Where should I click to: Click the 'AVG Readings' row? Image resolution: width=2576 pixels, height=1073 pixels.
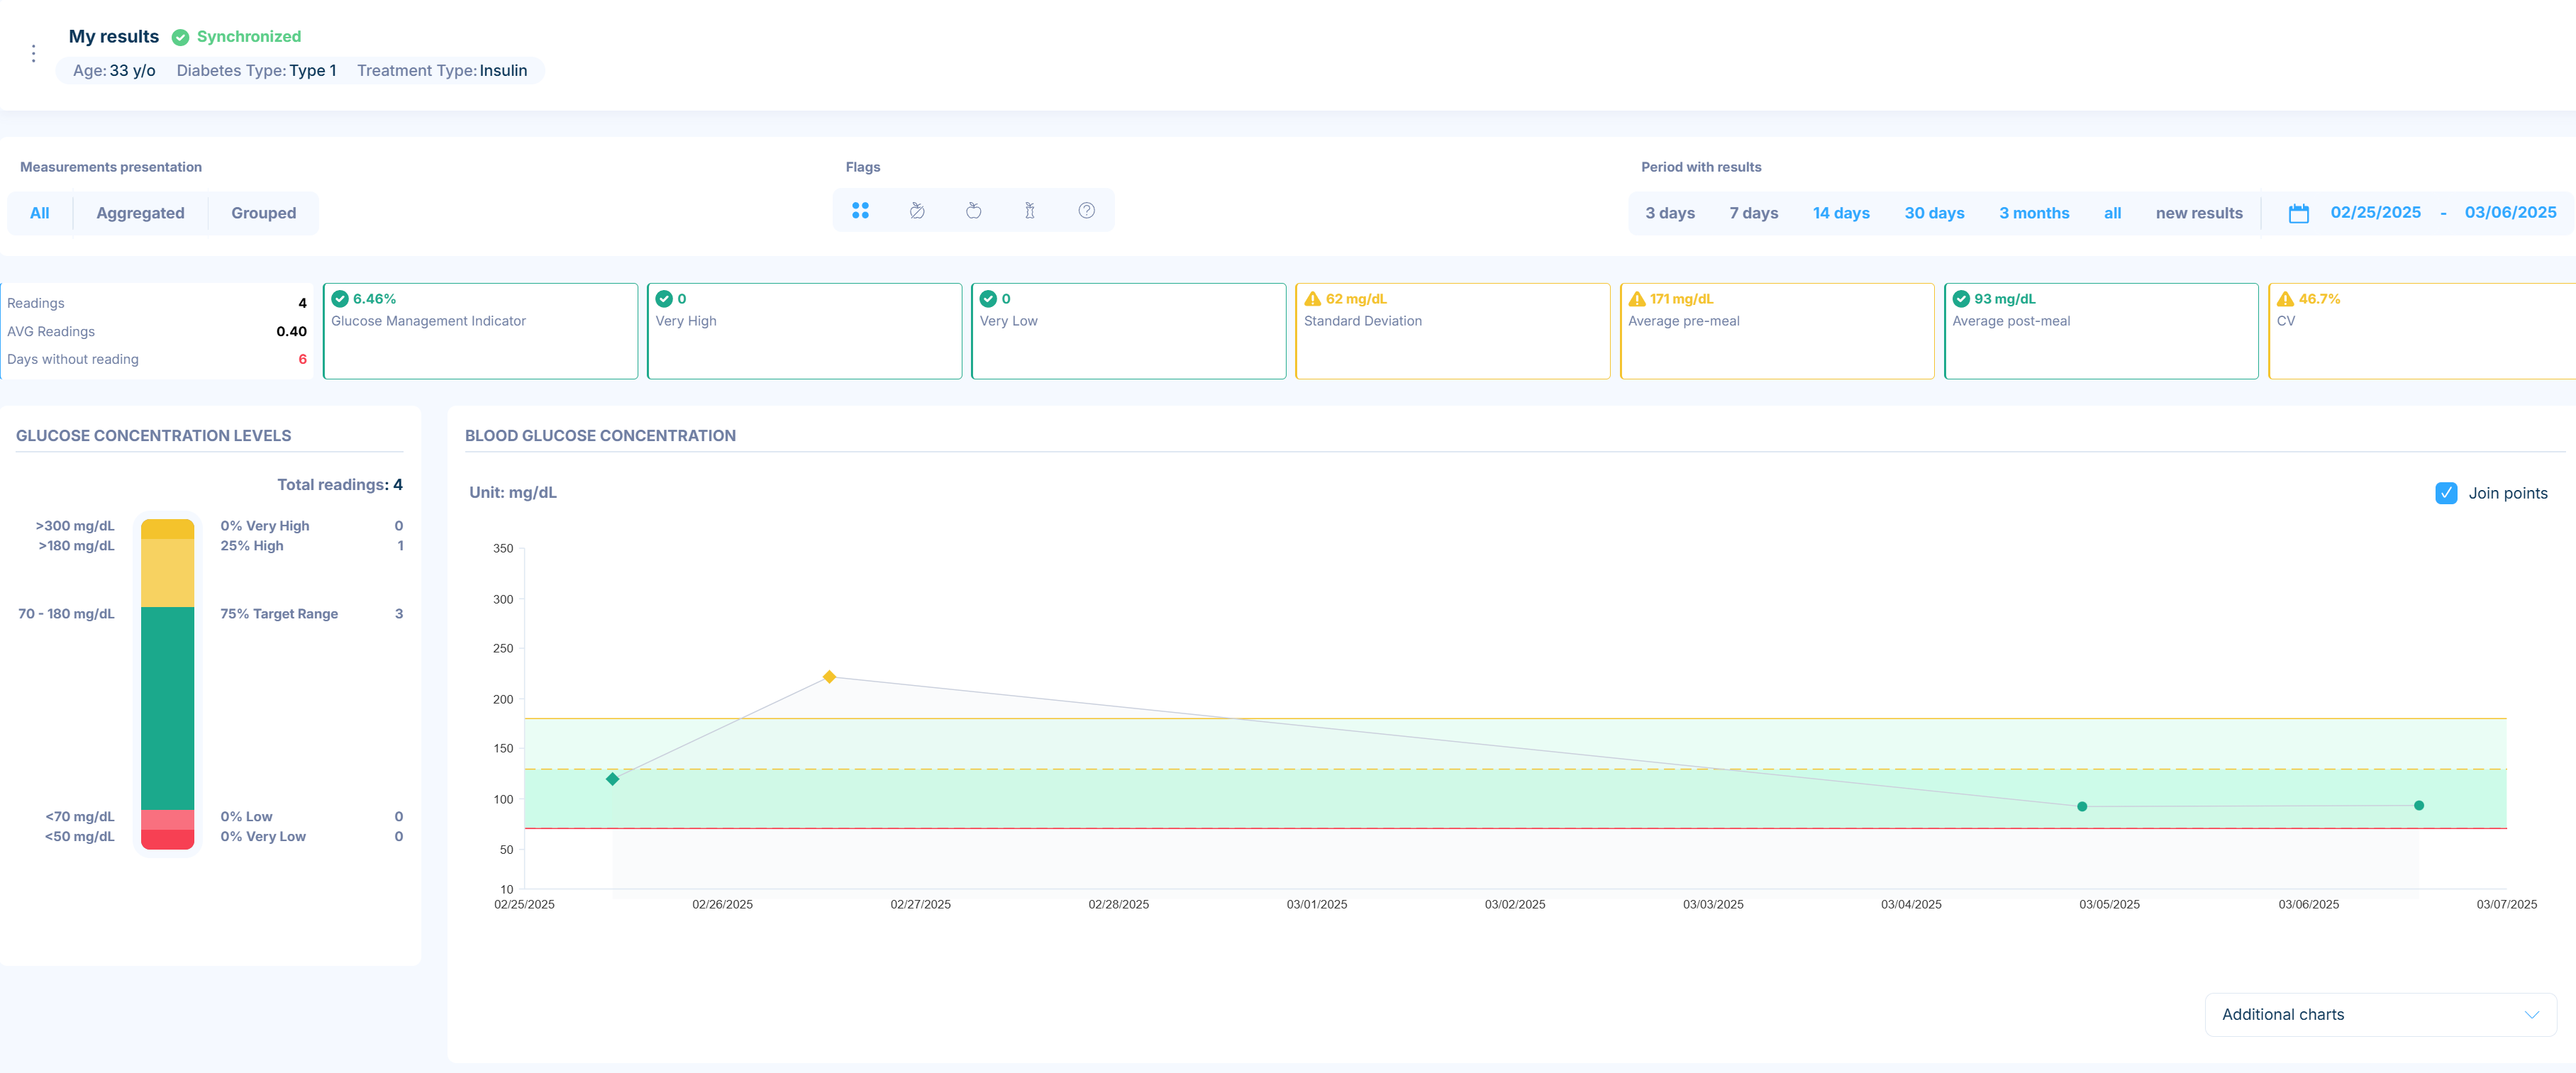click(x=157, y=331)
